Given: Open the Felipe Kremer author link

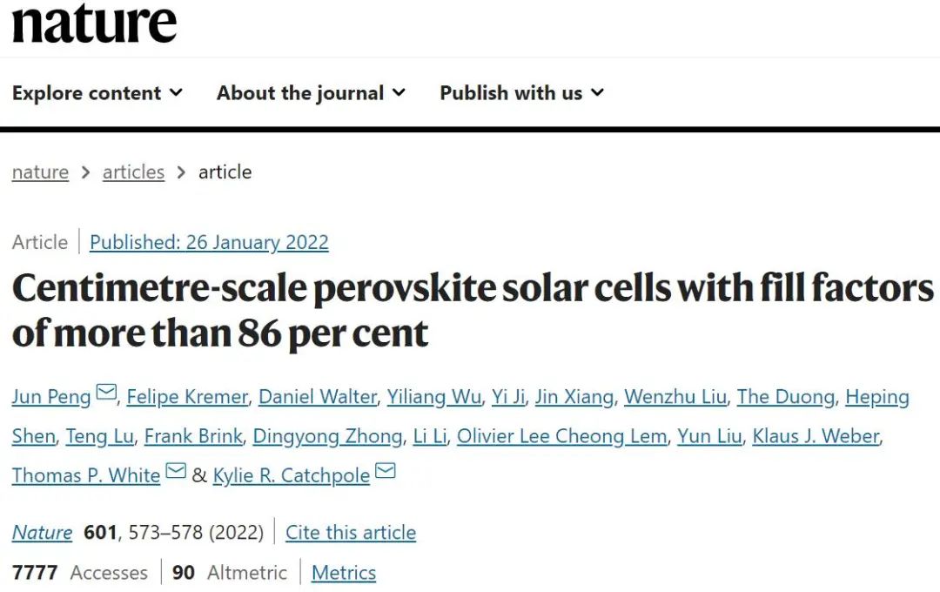Looking at the screenshot, I should [187, 397].
